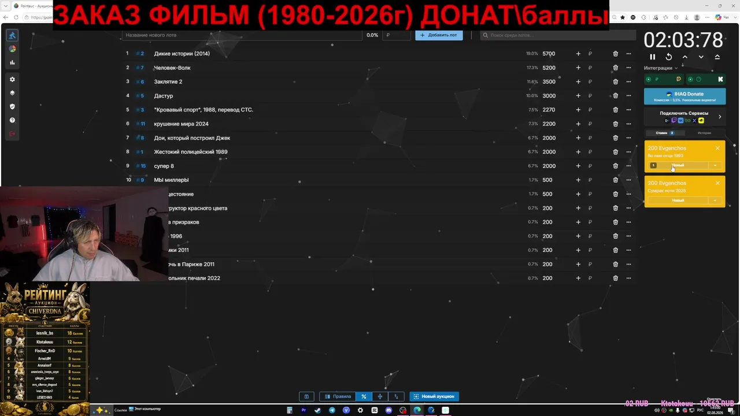Click the amount 5700 of 'Дикие истории'

(549, 54)
